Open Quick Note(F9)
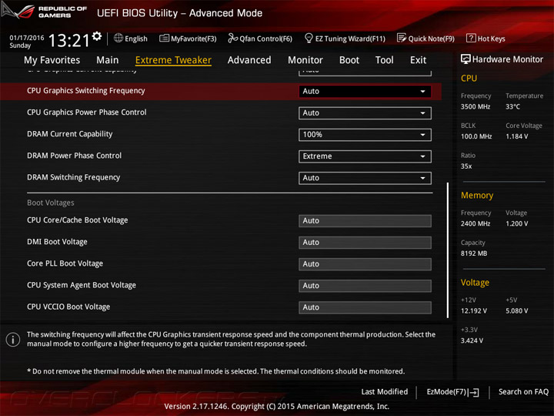 click(x=426, y=39)
